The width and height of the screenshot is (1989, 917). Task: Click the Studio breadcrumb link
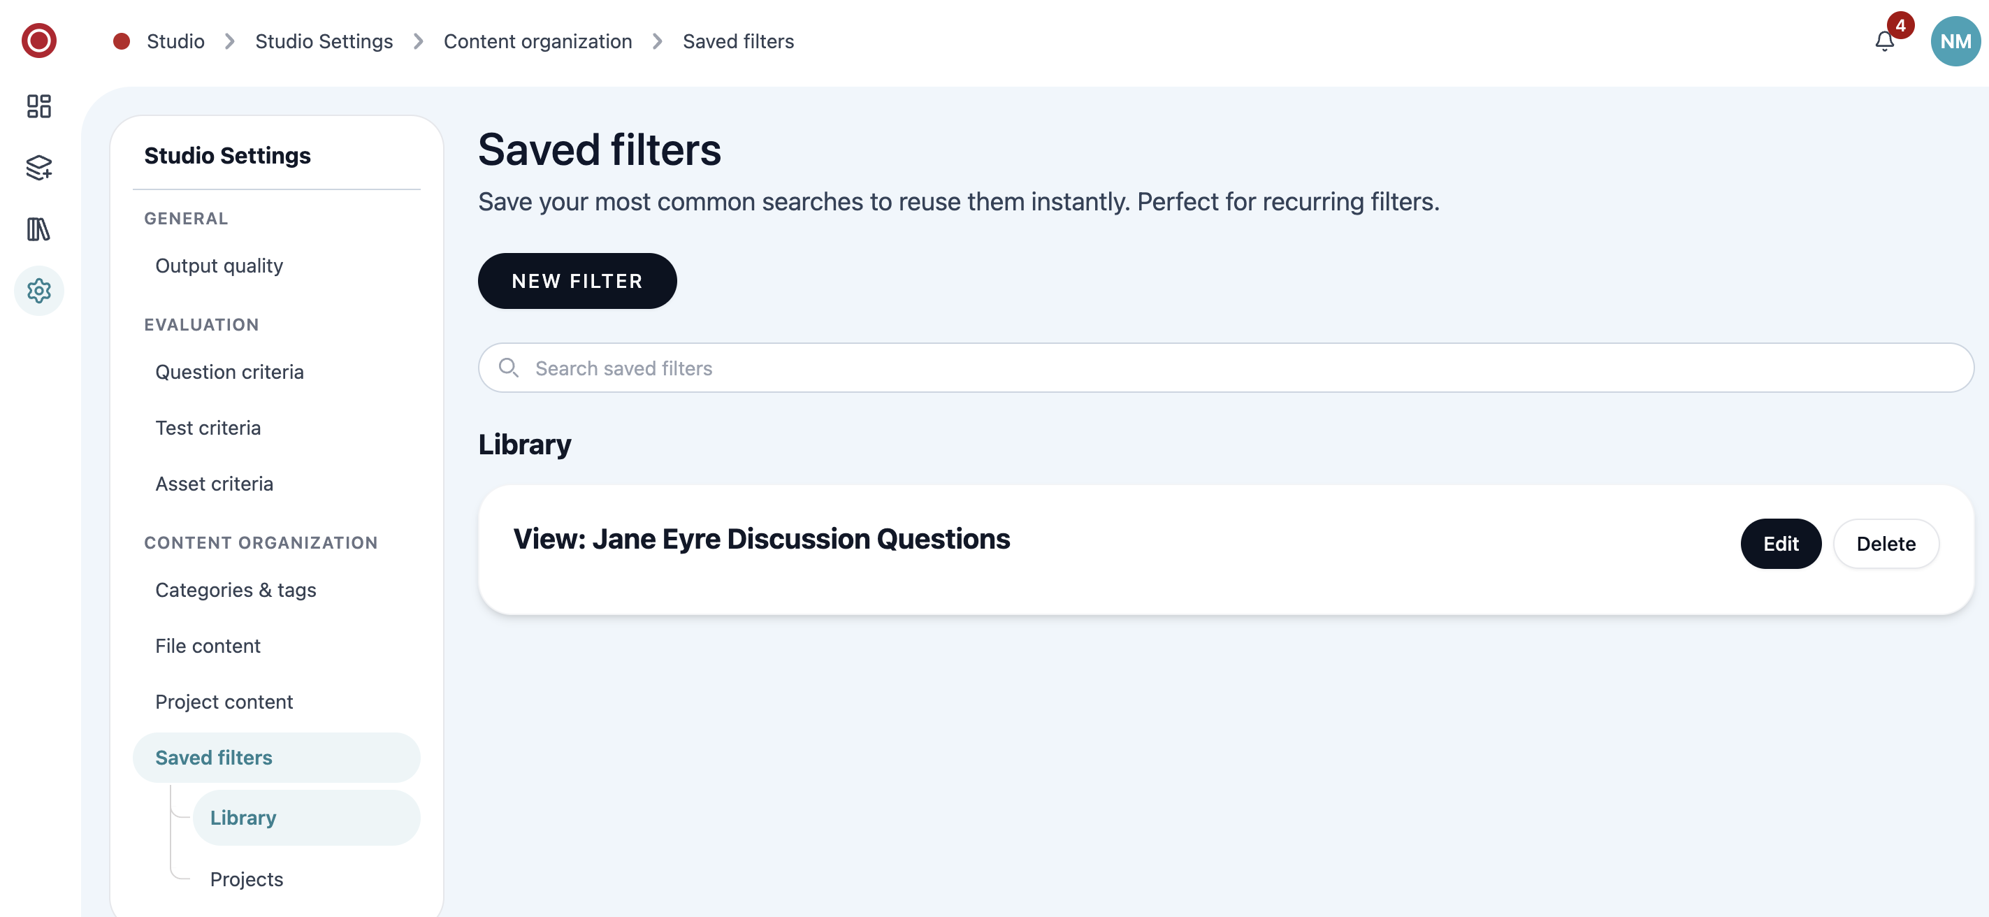click(x=175, y=41)
